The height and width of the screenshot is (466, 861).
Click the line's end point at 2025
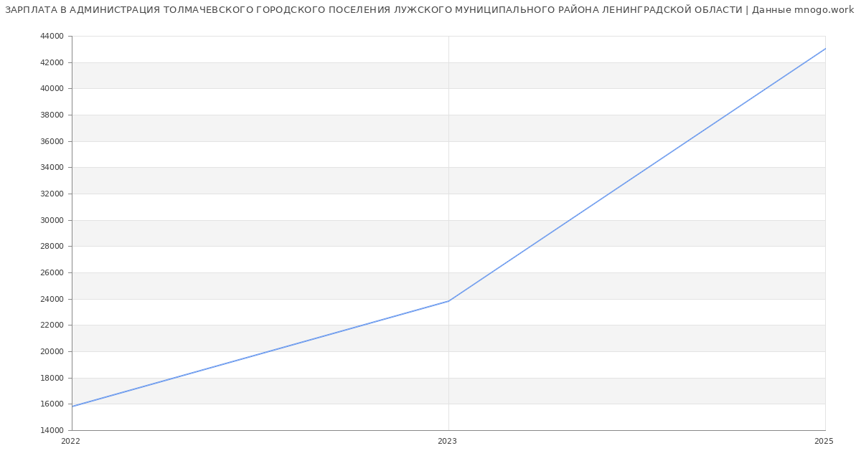(825, 49)
